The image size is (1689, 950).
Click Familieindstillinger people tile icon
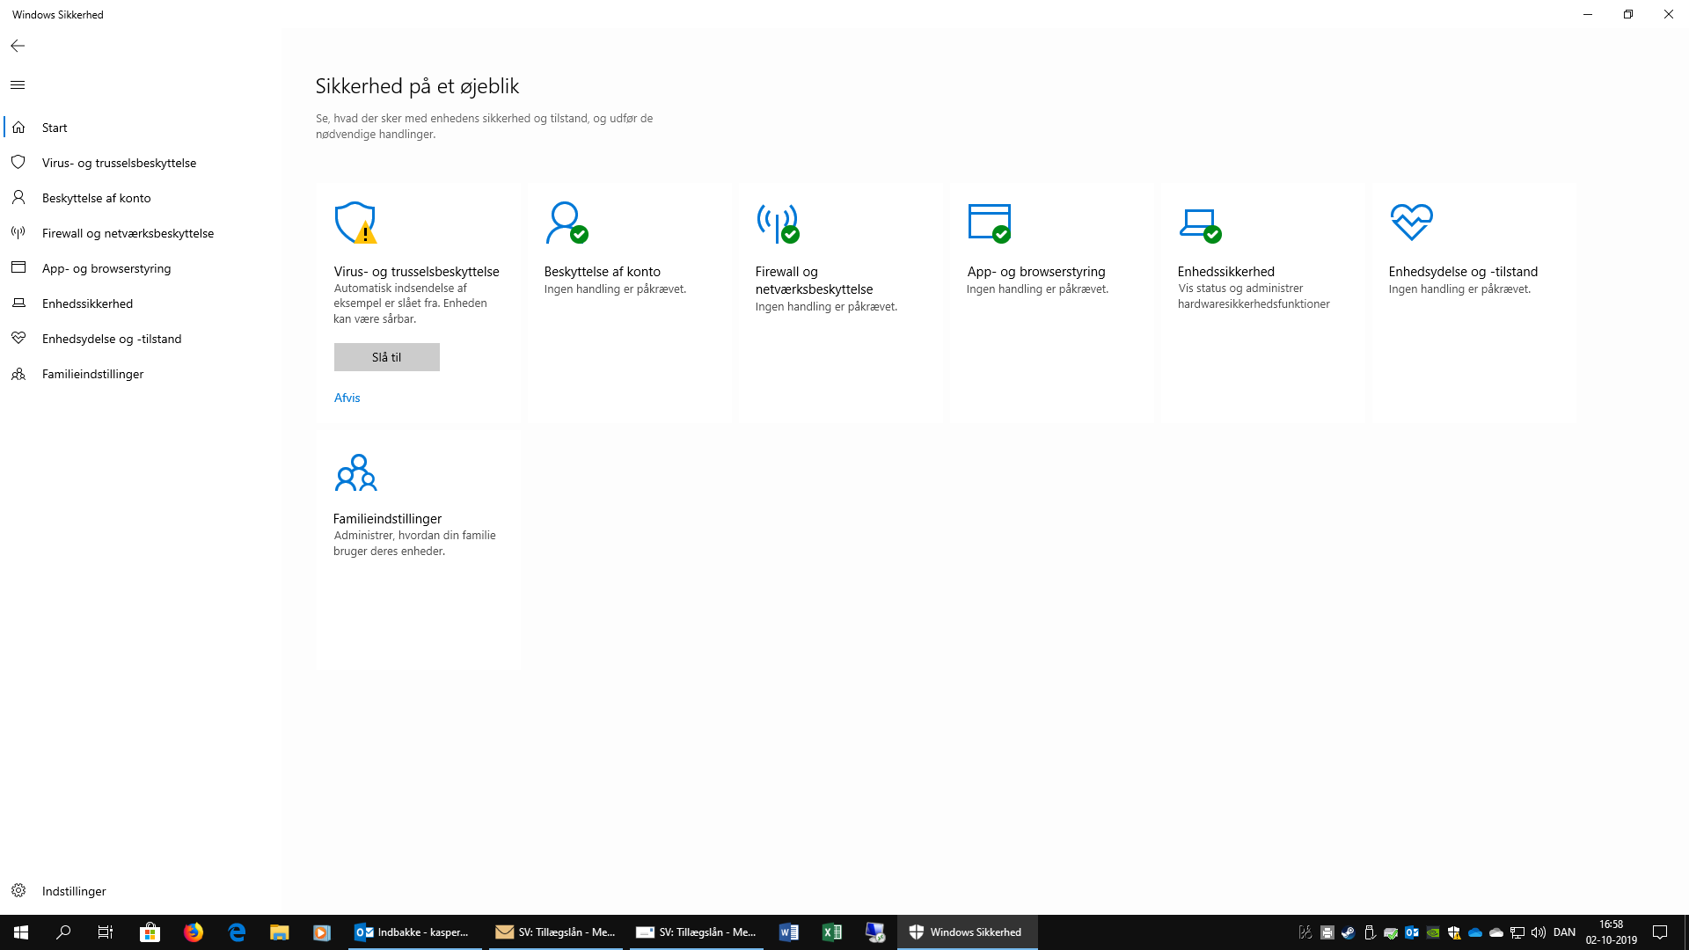[355, 473]
